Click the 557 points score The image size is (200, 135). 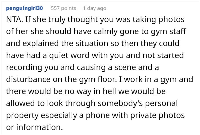[x=63, y=8]
